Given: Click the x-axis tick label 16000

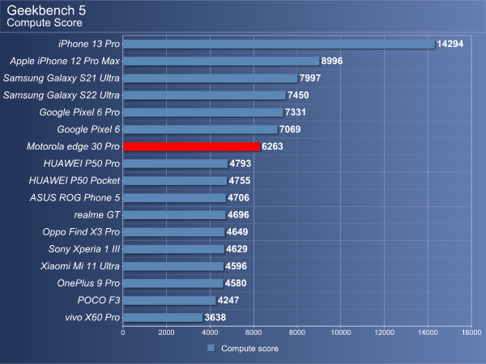Looking at the screenshot, I should (471, 332).
